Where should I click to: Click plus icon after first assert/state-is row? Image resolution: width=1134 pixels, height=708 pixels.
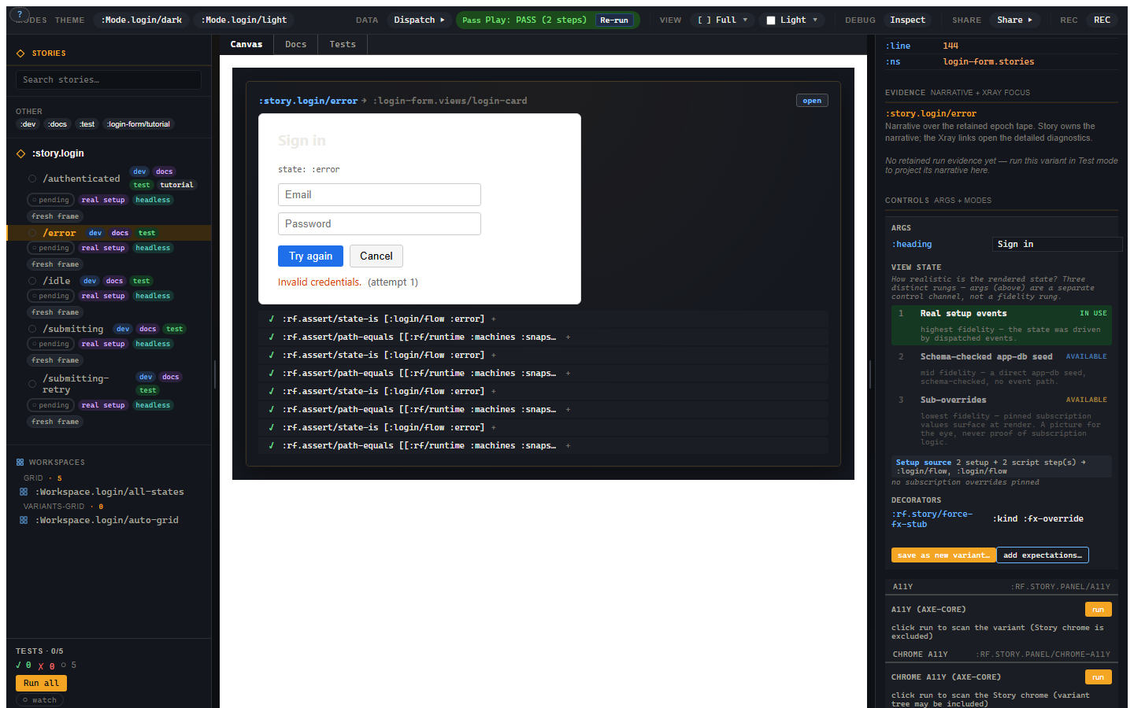point(494,319)
